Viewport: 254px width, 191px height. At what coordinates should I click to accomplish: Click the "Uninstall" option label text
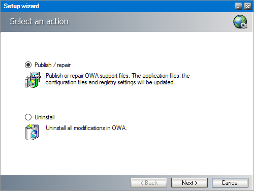[x=45, y=117]
